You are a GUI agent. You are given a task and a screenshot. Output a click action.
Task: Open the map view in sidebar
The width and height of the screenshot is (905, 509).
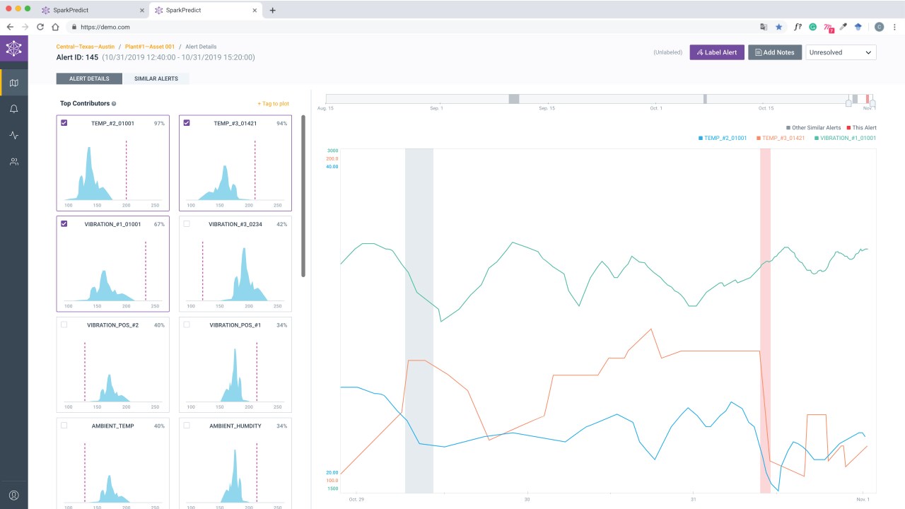coord(13,83)
